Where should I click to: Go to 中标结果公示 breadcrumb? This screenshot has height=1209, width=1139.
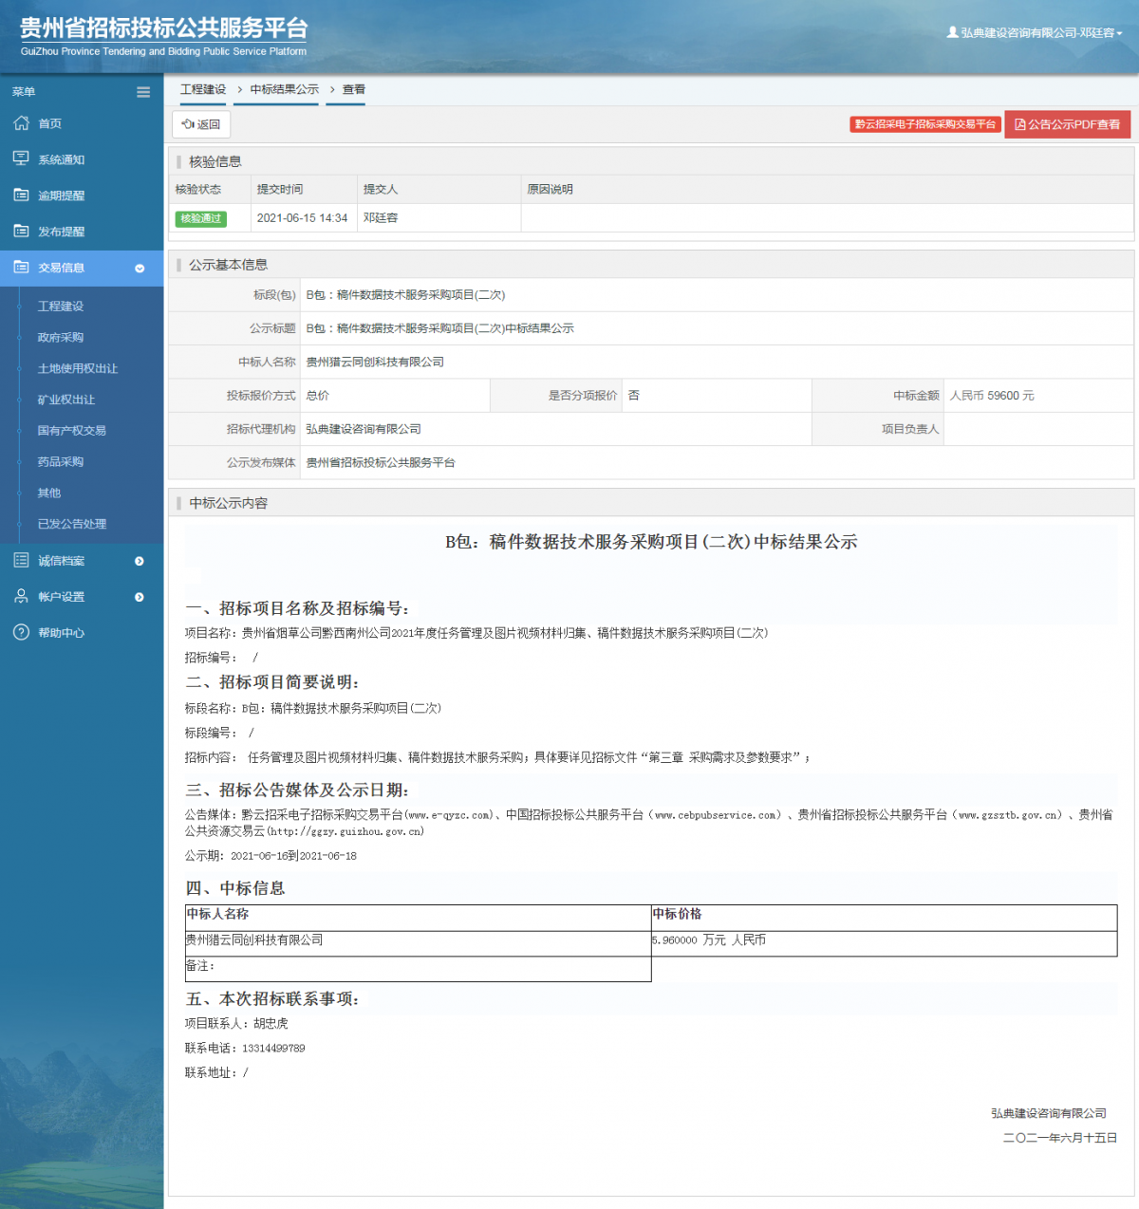(x=285, y=89)
